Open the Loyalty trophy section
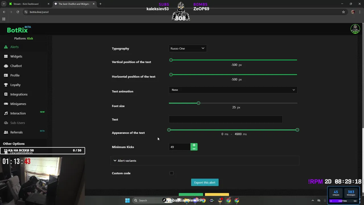 (15, 85)
